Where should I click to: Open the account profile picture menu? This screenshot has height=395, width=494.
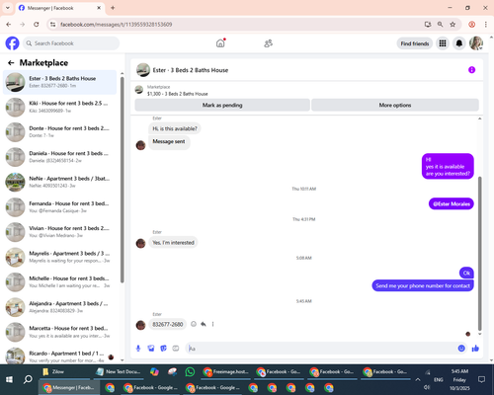point(476,43)
